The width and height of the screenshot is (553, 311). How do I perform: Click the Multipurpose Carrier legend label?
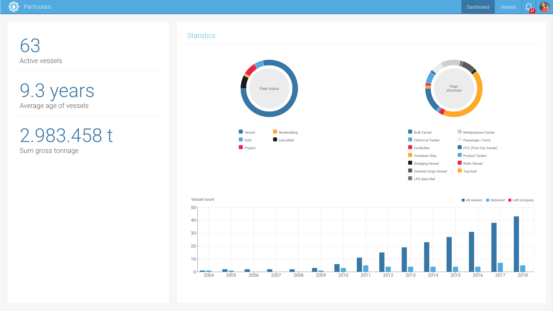point(479,132)
